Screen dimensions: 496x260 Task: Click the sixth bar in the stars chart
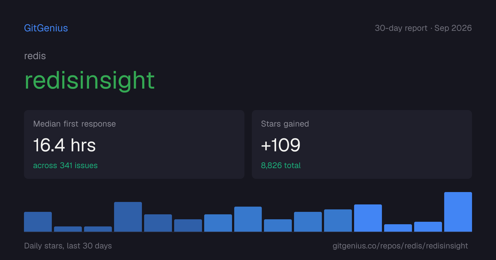click(188, 225)
